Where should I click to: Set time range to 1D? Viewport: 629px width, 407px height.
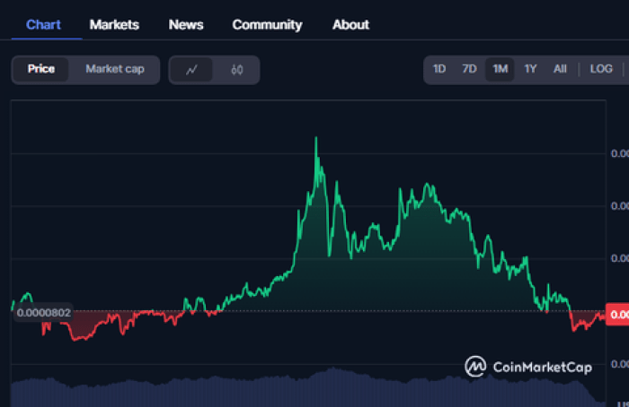point(439,69)
